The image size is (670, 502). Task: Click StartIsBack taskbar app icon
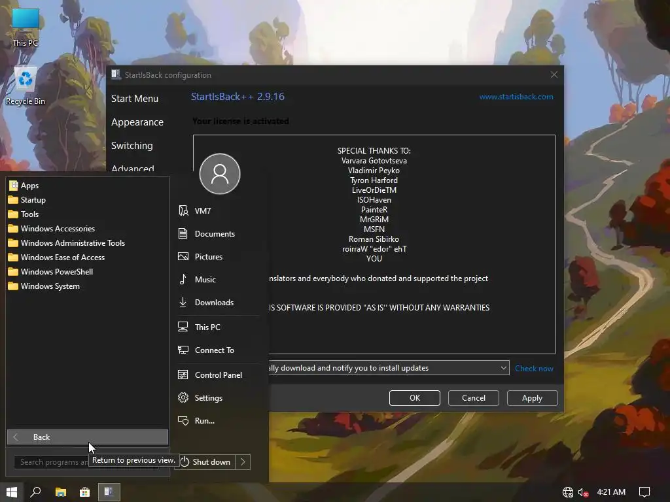pos(109,492)
